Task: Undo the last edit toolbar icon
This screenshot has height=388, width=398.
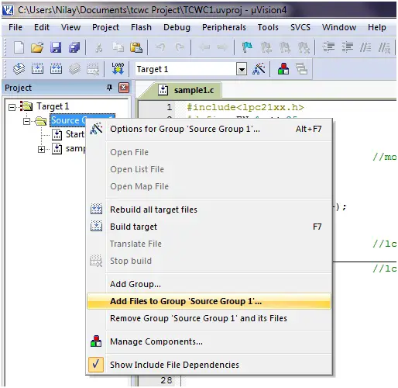Action: 160,47
